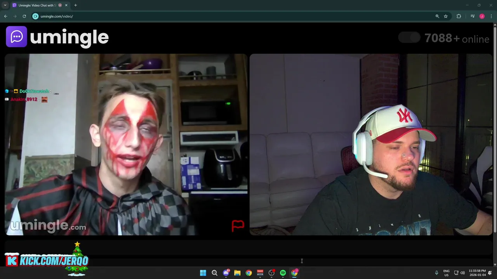Open File Explorer from the taskbar
This screenshot has width=497, height=279.
[237, 273]
